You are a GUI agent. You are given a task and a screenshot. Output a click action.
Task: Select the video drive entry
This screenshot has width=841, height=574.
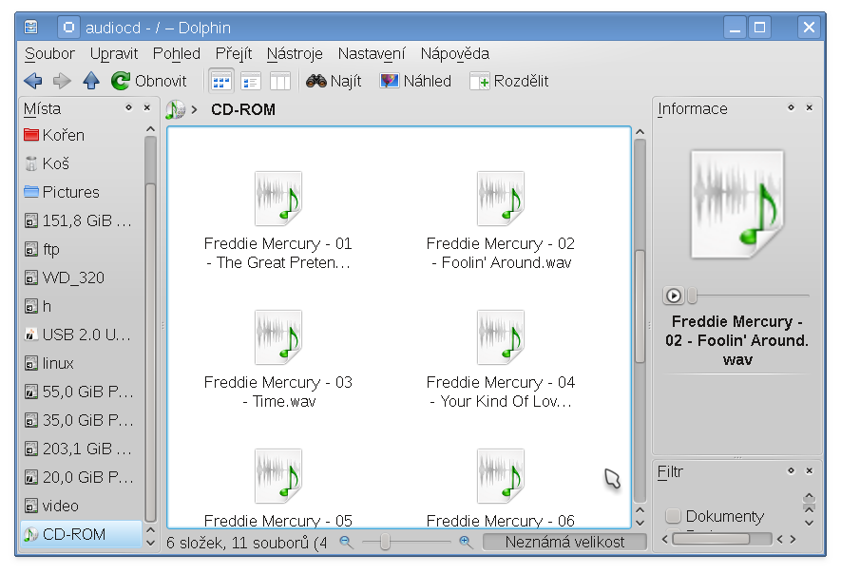click(82, 506)
